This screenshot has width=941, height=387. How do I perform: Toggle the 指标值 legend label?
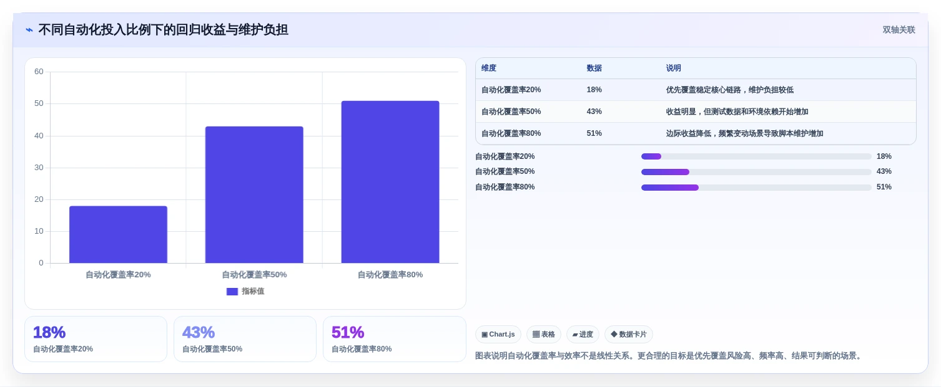(x=253, y=292)
